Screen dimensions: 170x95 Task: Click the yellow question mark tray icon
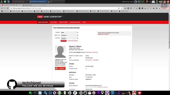147,2
